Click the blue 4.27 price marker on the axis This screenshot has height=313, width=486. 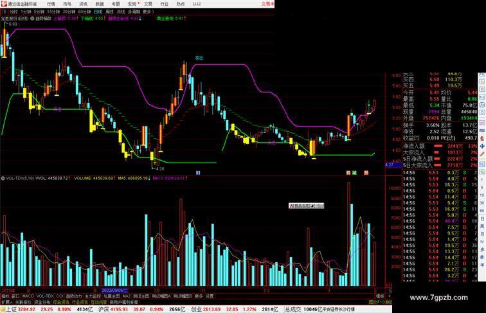click(x=393, y=165)
